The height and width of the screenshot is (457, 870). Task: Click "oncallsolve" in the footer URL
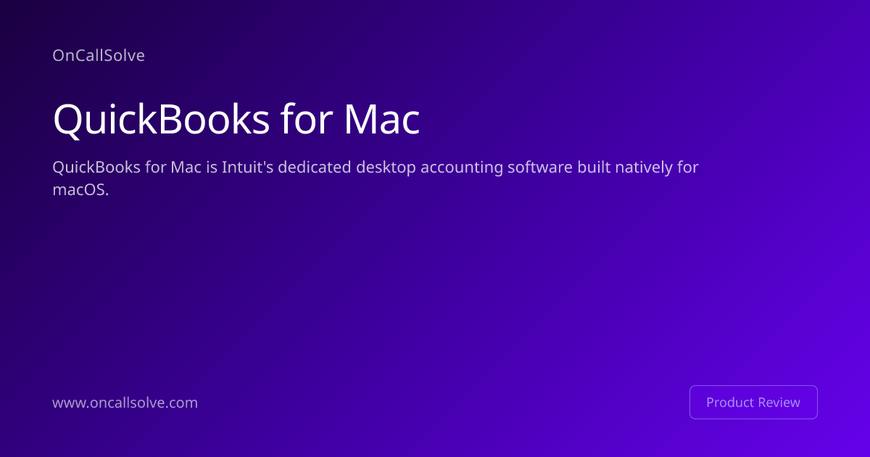pos(125,403)
